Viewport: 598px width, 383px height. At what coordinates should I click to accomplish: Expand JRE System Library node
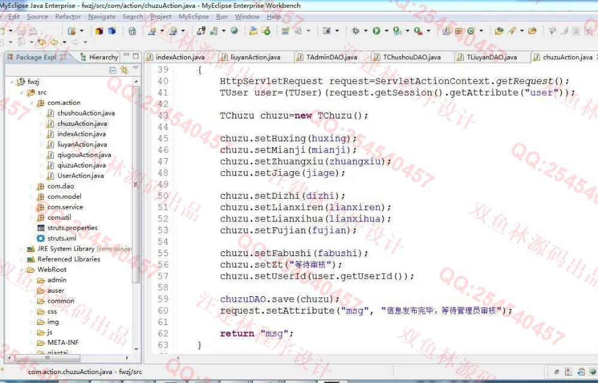coord(22,248)
